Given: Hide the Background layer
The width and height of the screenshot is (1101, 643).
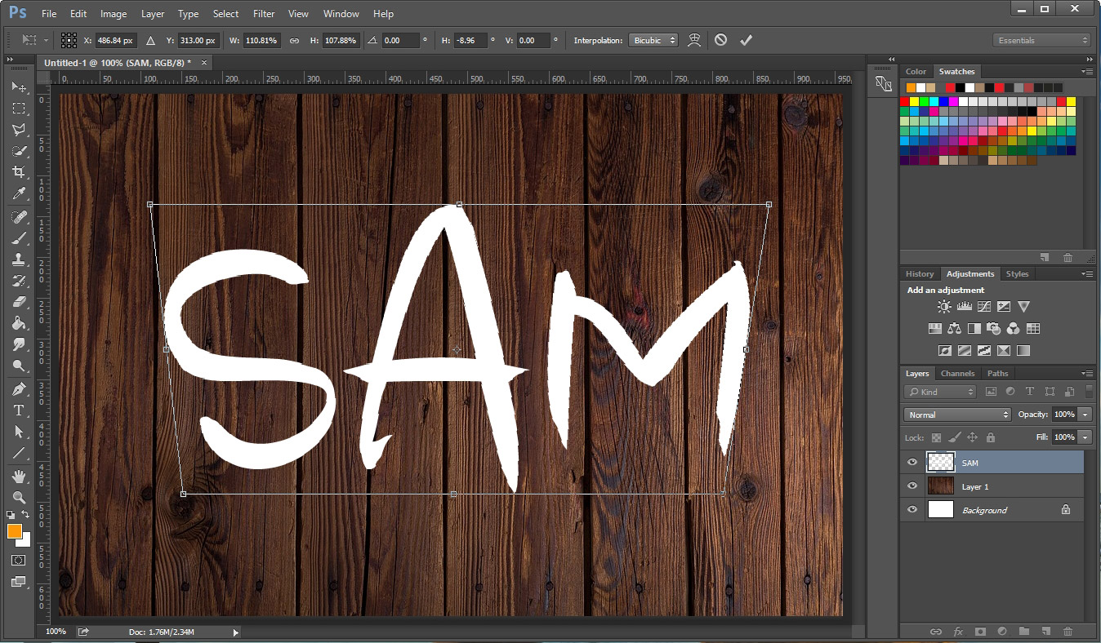Looking at the screenshot, I should click(x=912, y=510).
